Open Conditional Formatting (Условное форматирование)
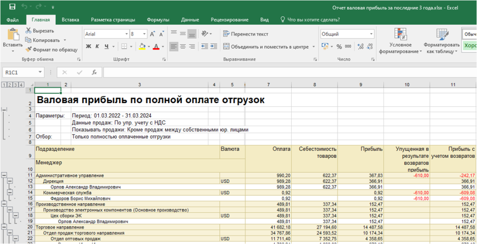477x244 pixels. pos(400,41)
